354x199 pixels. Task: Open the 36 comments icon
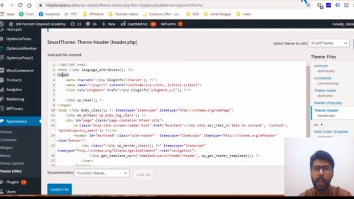click(91, 24)
